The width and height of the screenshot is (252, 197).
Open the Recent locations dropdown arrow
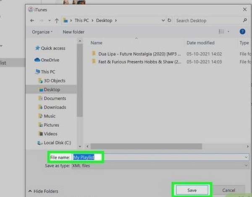[50, 21]
